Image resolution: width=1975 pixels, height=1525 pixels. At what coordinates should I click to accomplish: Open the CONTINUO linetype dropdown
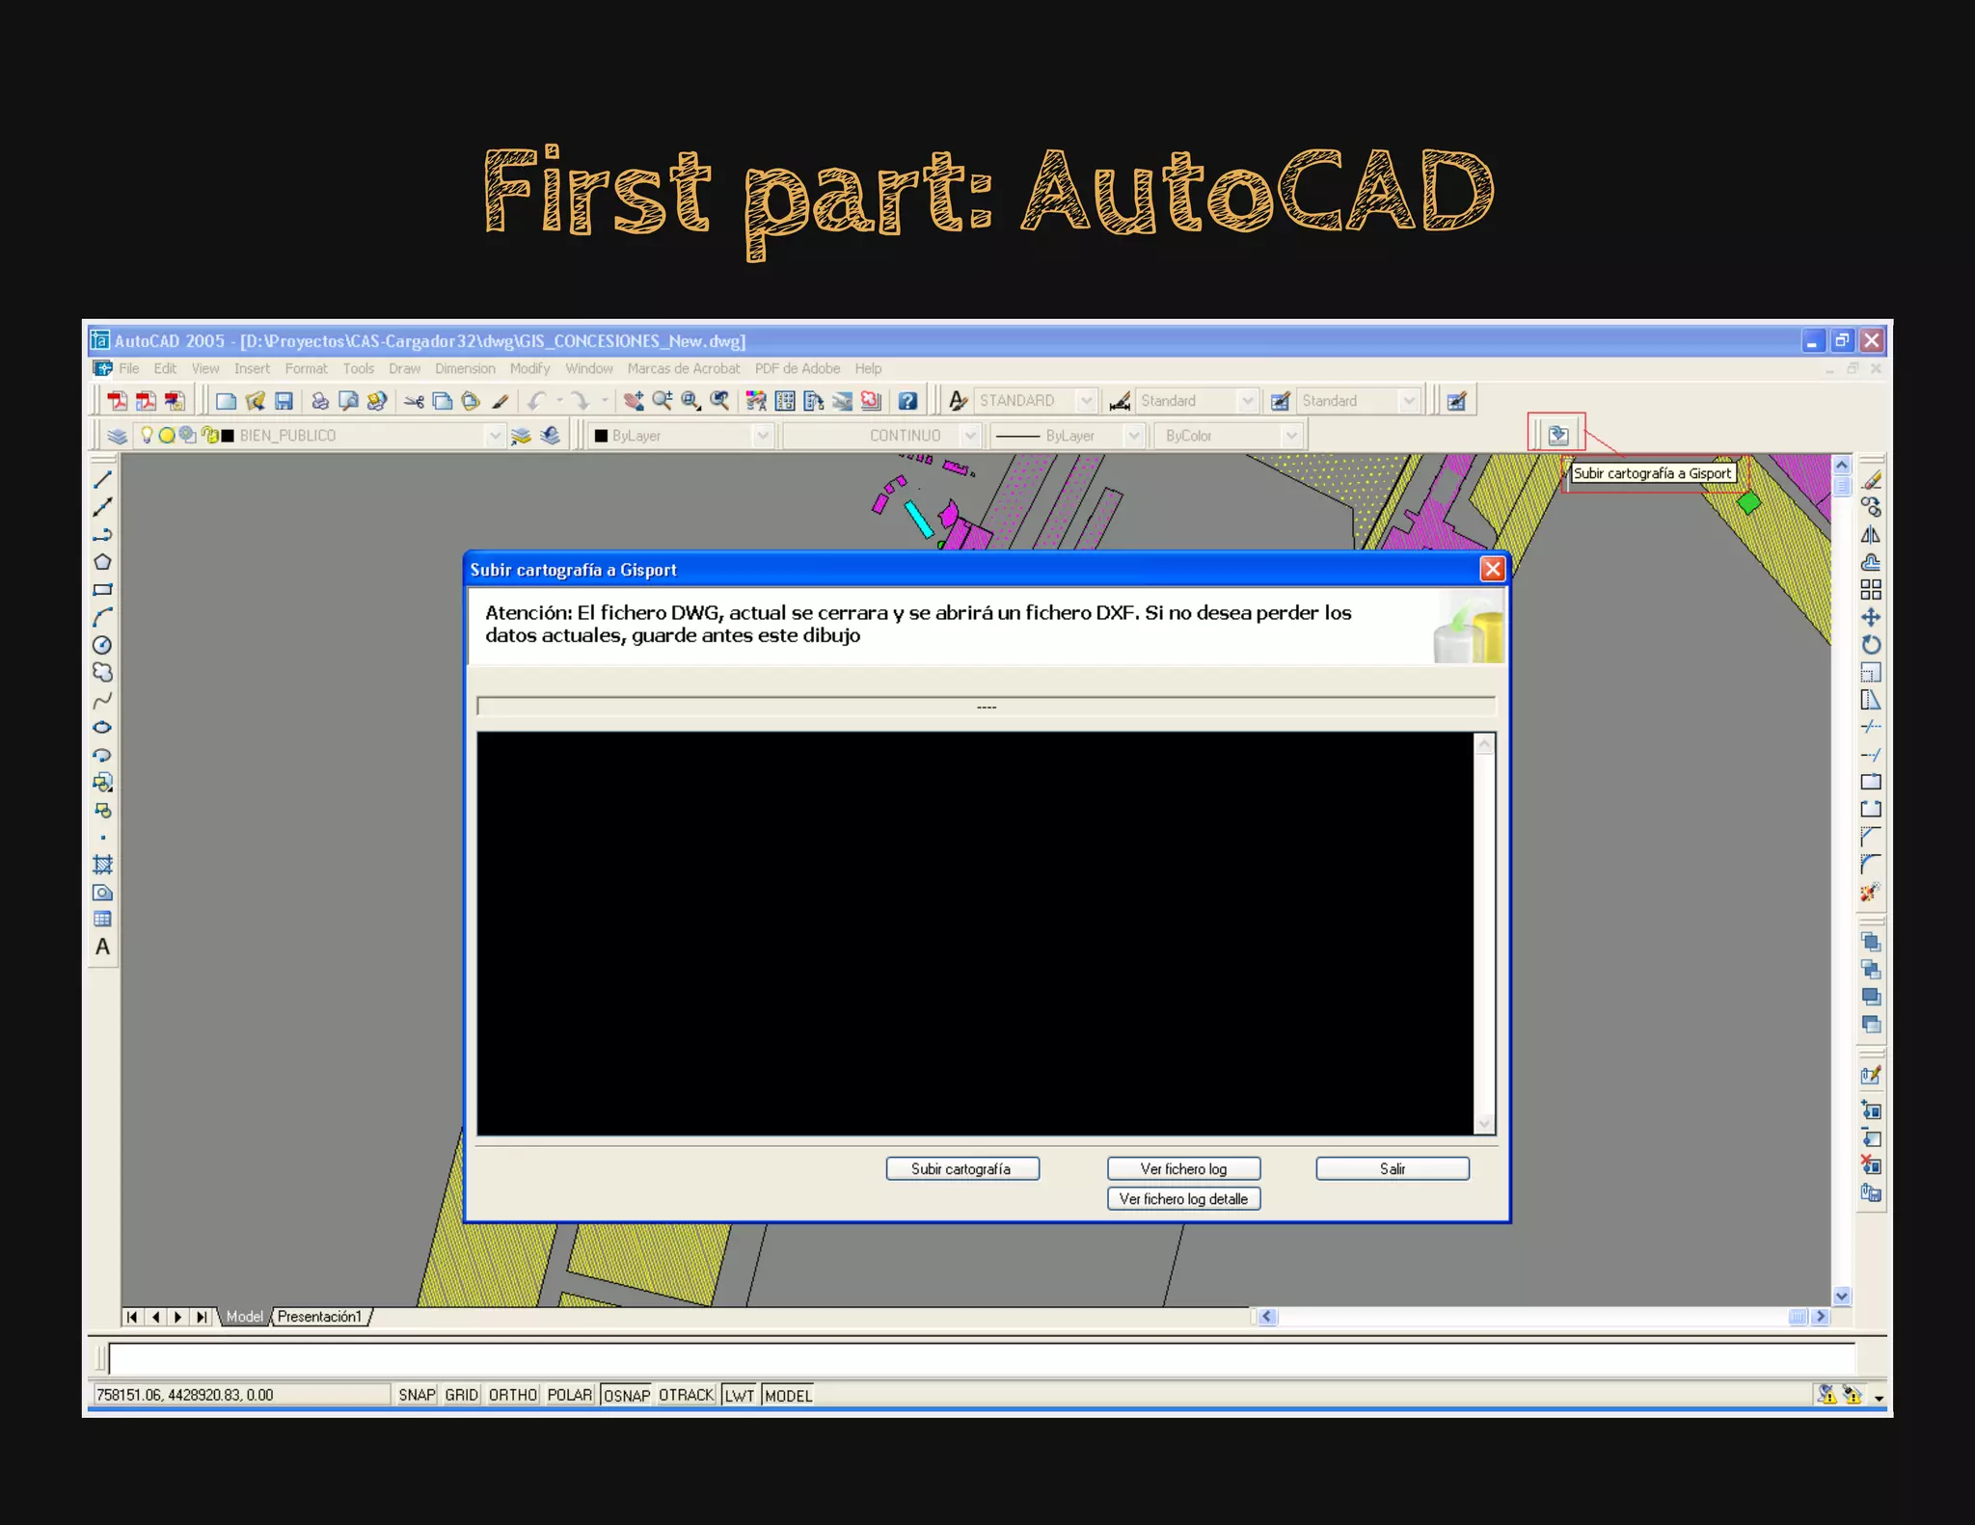[x=970, y=436]
